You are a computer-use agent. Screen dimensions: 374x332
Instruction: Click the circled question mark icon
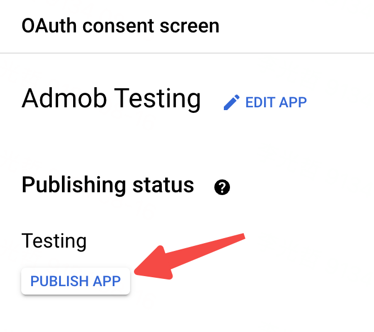pos(222,187)
